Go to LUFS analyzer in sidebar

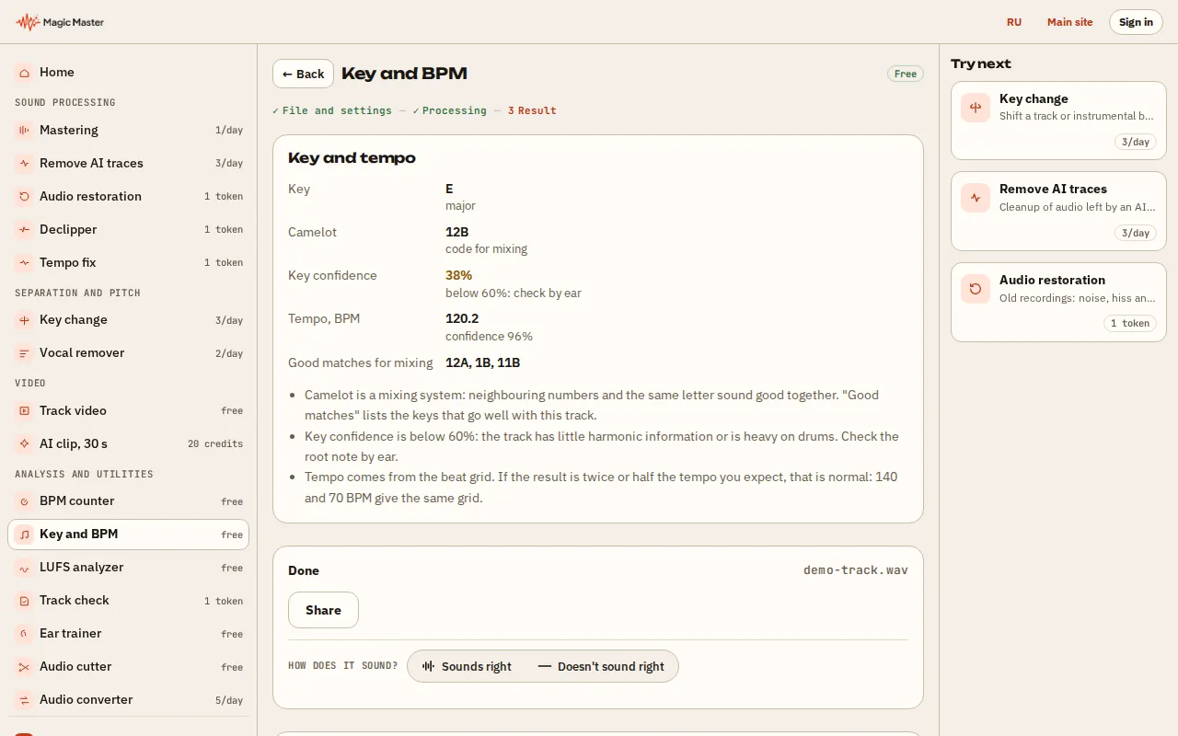pyautogui.click(x=129, y=568)
